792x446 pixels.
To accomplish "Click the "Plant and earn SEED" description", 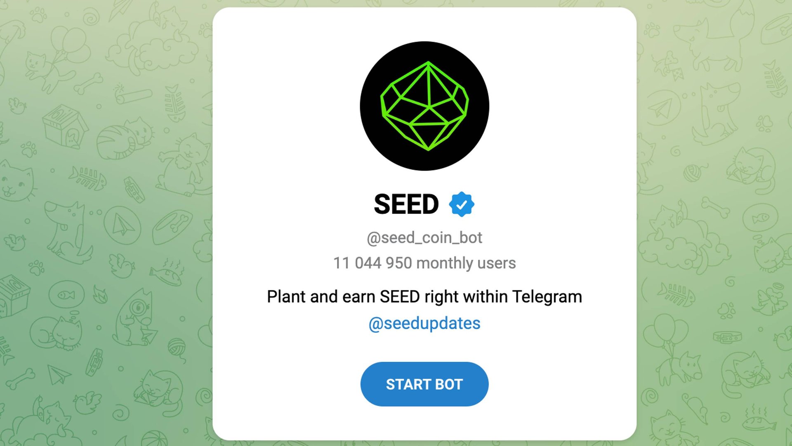I will (424, 297).
